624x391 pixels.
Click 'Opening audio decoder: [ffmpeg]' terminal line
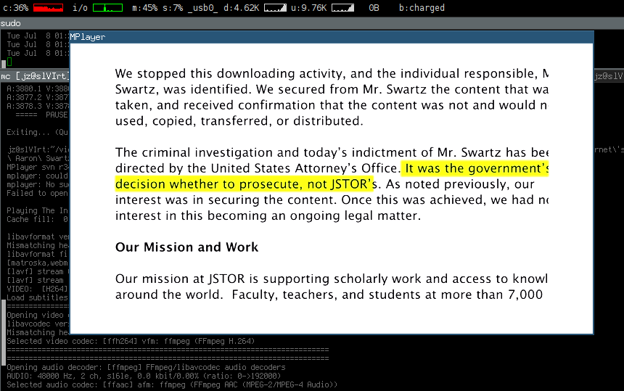point(146,367)
